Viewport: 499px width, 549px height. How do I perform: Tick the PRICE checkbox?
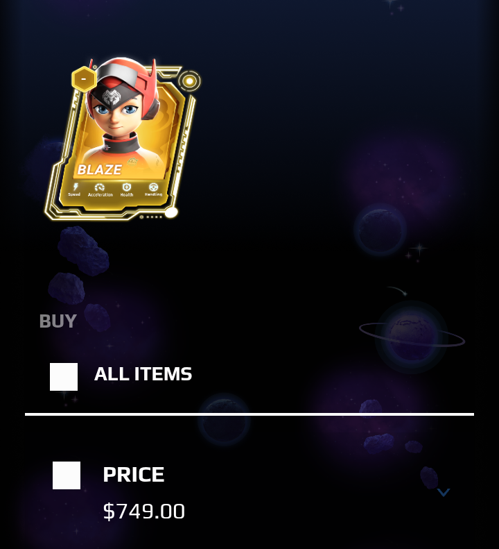[67, 475]
